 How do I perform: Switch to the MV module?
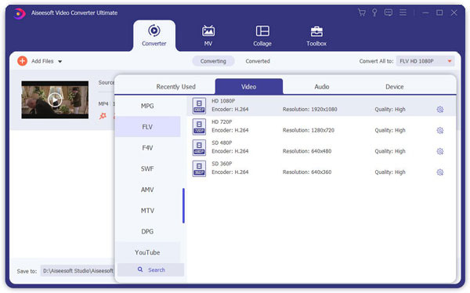tap(208, 36)
